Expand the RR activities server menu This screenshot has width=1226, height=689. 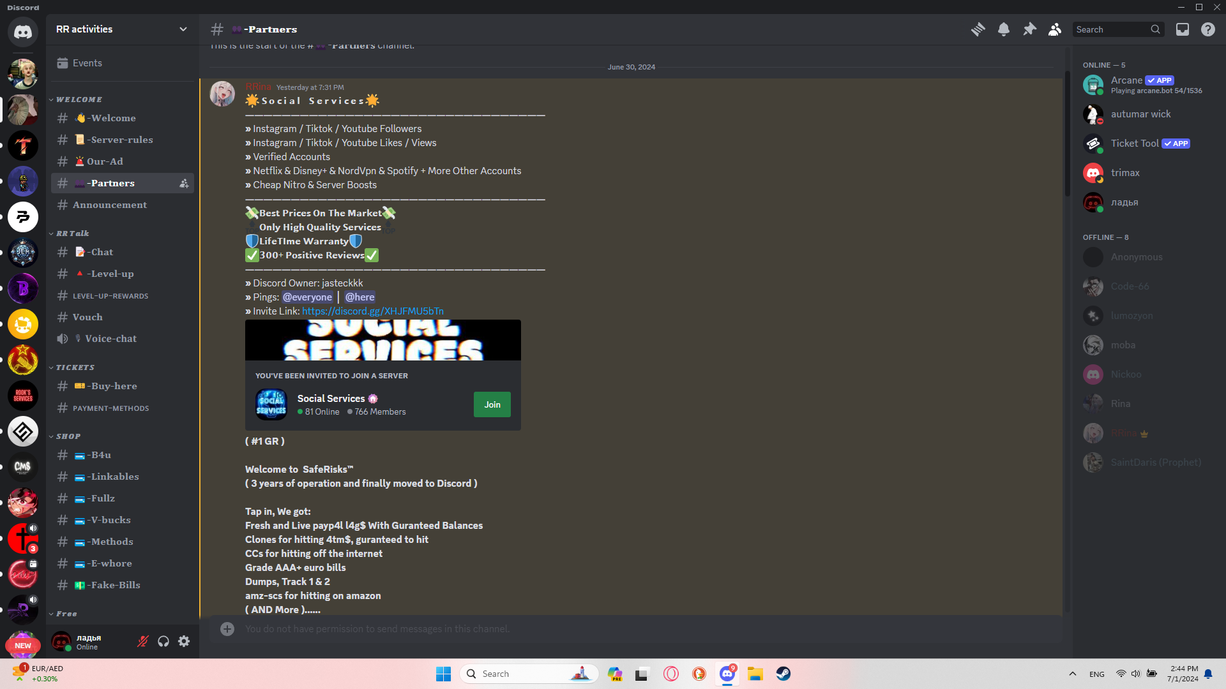point(122,29)
